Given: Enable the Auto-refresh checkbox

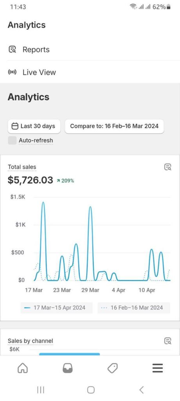Looking at the screenshot, I should tap(12, 141).
